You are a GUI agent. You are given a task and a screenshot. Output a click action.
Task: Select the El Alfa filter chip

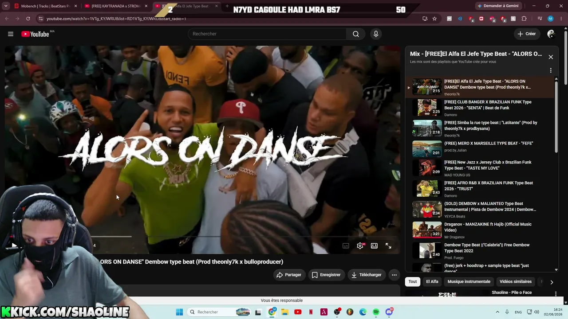click(x=432, y=282)
